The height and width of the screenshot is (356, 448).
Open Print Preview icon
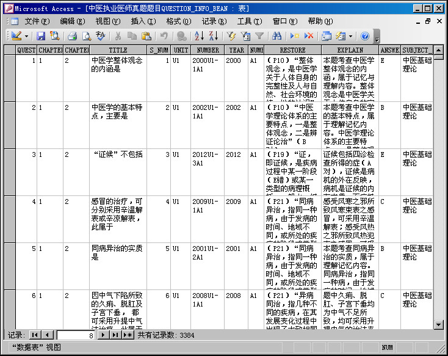click(87, 36)
